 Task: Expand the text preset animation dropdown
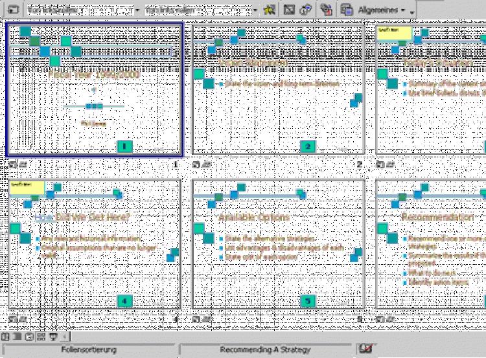(x=255, y=10)
